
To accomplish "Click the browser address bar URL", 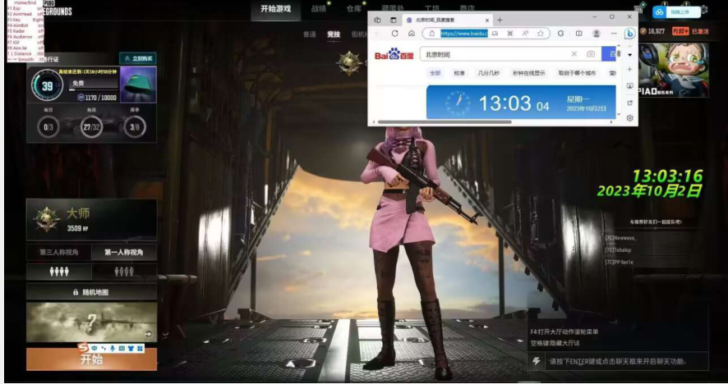I will tap(463, 34).
